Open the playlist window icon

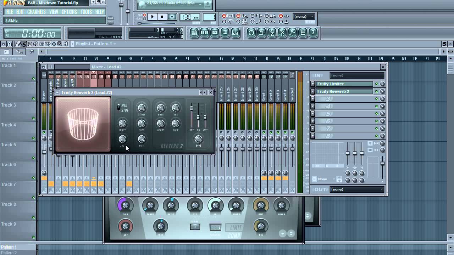(194, 33)
